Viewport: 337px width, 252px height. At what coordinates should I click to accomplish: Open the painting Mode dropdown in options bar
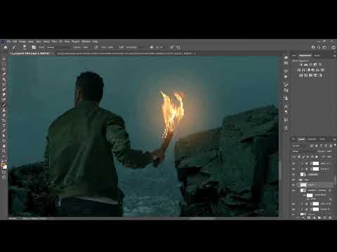pos(58,47)
